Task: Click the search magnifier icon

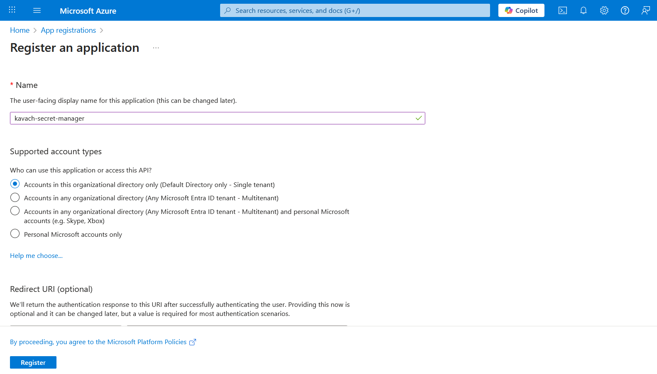Action: 228,10
